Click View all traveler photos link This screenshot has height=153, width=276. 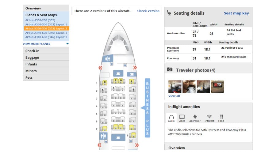pos(174,96)
